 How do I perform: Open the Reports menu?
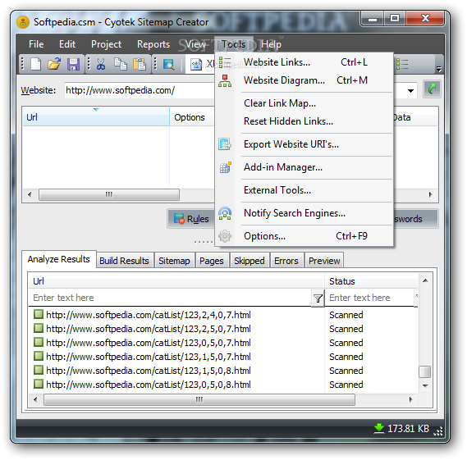coord(153,44)
